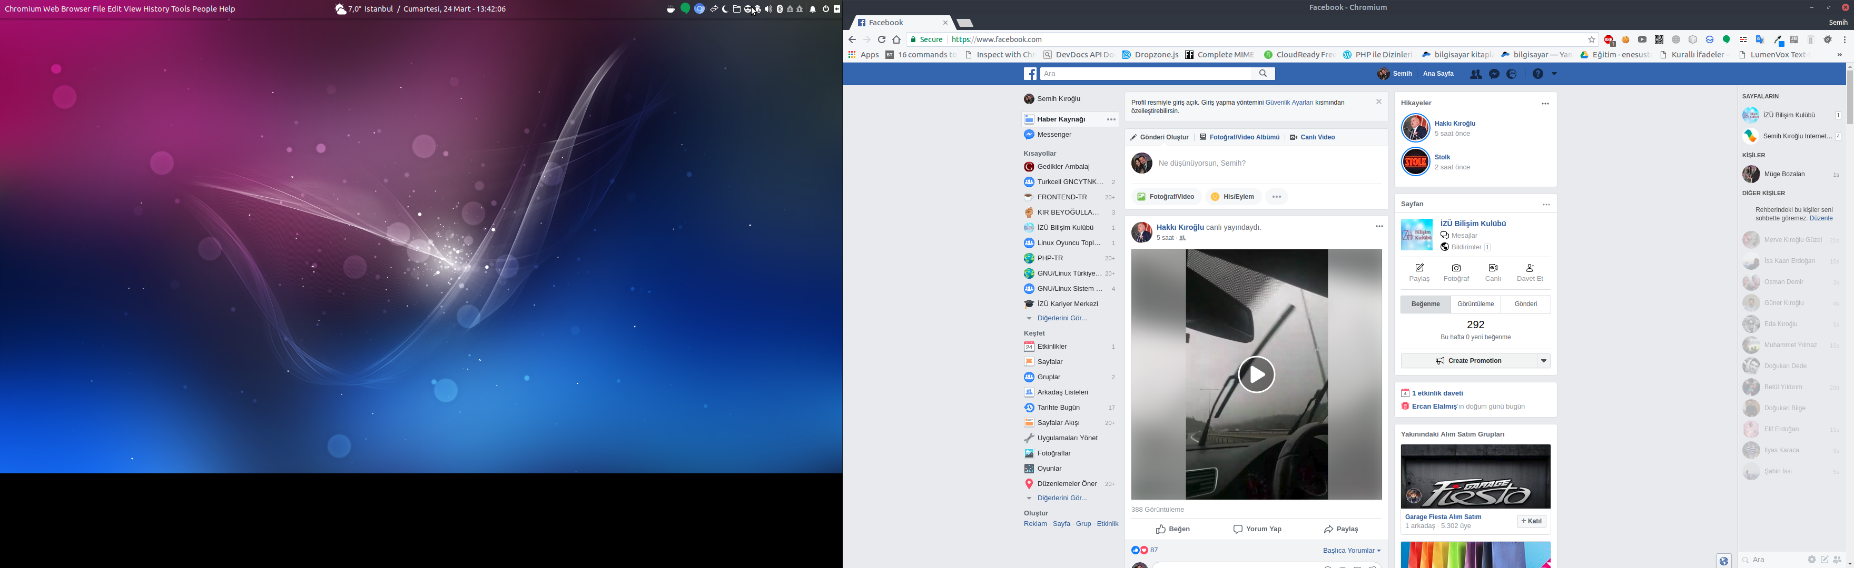Start Canlı from the İZÜ page card
Screen dimensions: 1854x568
1493,272
